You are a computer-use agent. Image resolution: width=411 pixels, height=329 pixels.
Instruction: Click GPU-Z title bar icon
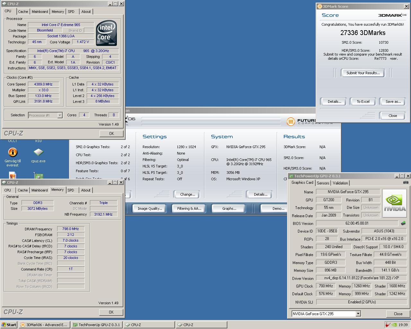[291, 176]
